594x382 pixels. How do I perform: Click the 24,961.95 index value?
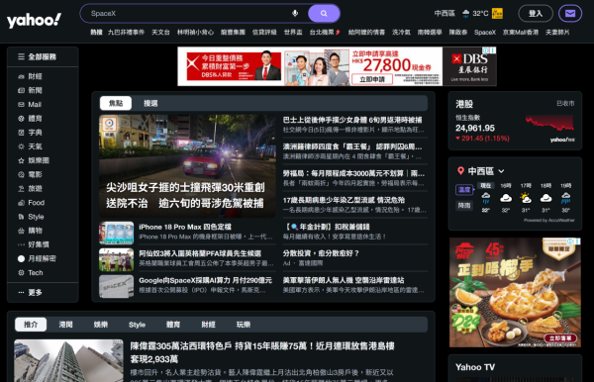click(475, 128)
